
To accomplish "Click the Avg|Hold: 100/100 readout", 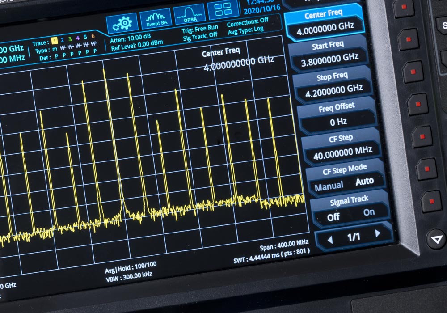I will point(131,268).
